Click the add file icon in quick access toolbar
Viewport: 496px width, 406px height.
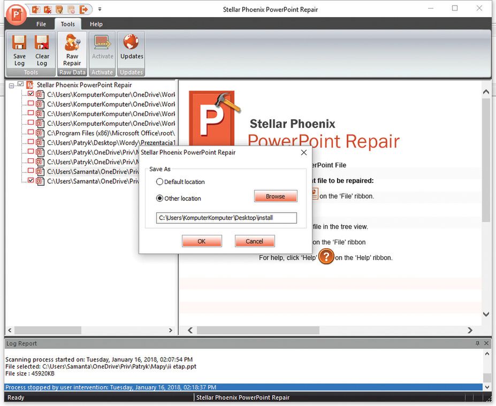(x=36, y=10)
